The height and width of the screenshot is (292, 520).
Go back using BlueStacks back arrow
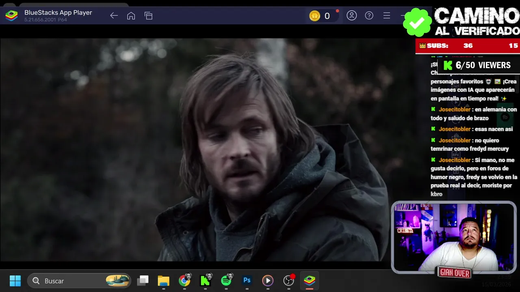pos(114,16)
